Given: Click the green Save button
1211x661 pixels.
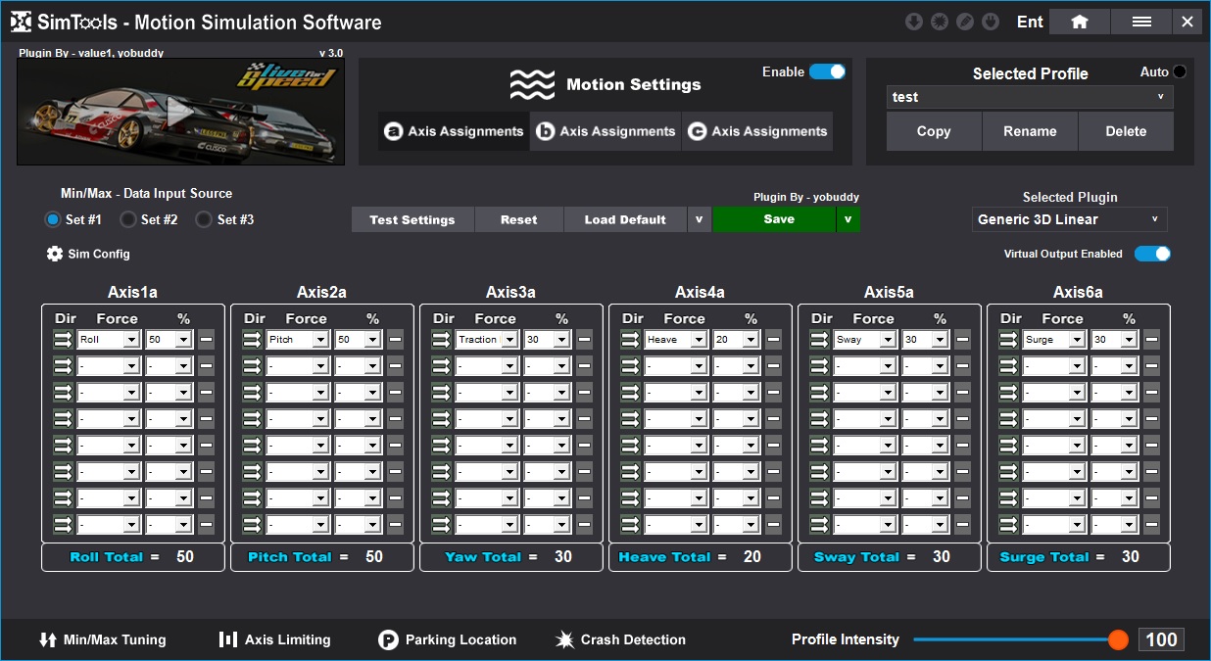Looking at the screenshot, I should 778,219.
